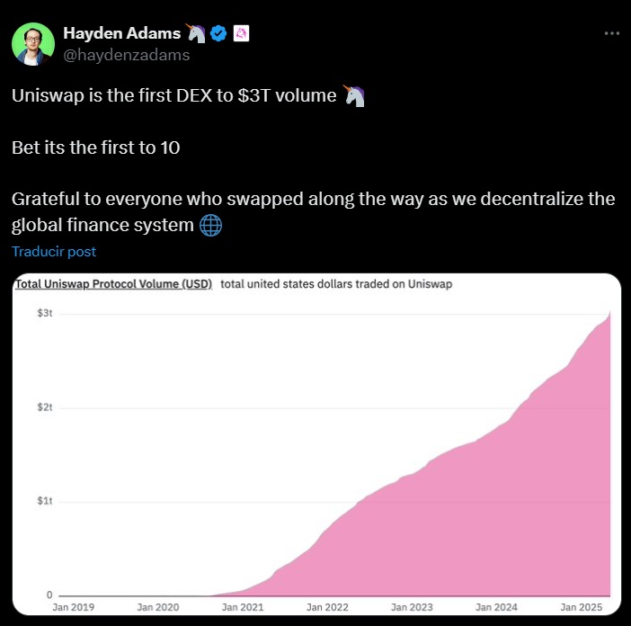Viewport: 631px width, 626px height.
Task: Click the pink Uniswap affiliate badge
Action: click(x=240, y=34)
